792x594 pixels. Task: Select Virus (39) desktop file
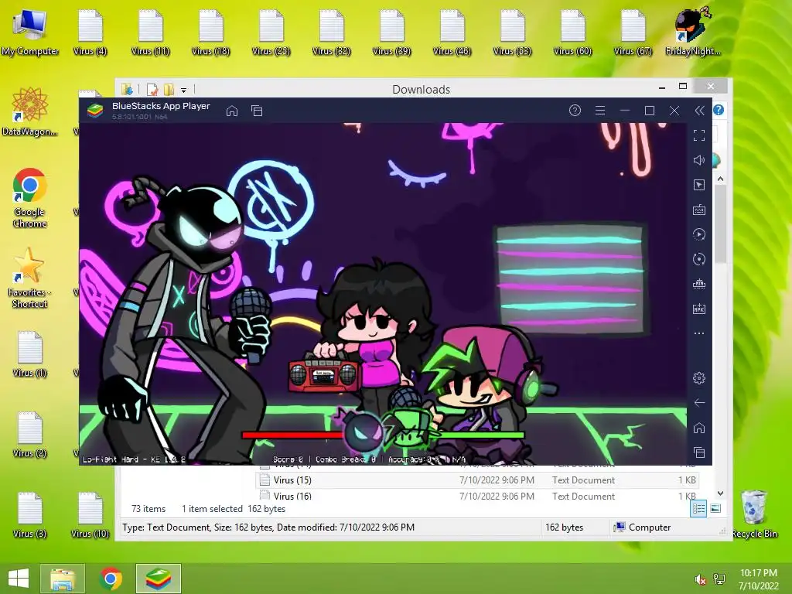391,31
